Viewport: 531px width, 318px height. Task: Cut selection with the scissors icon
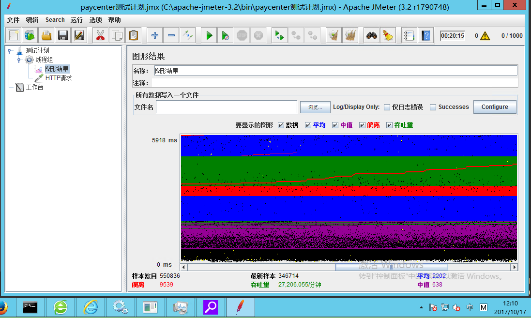point(100,35)
